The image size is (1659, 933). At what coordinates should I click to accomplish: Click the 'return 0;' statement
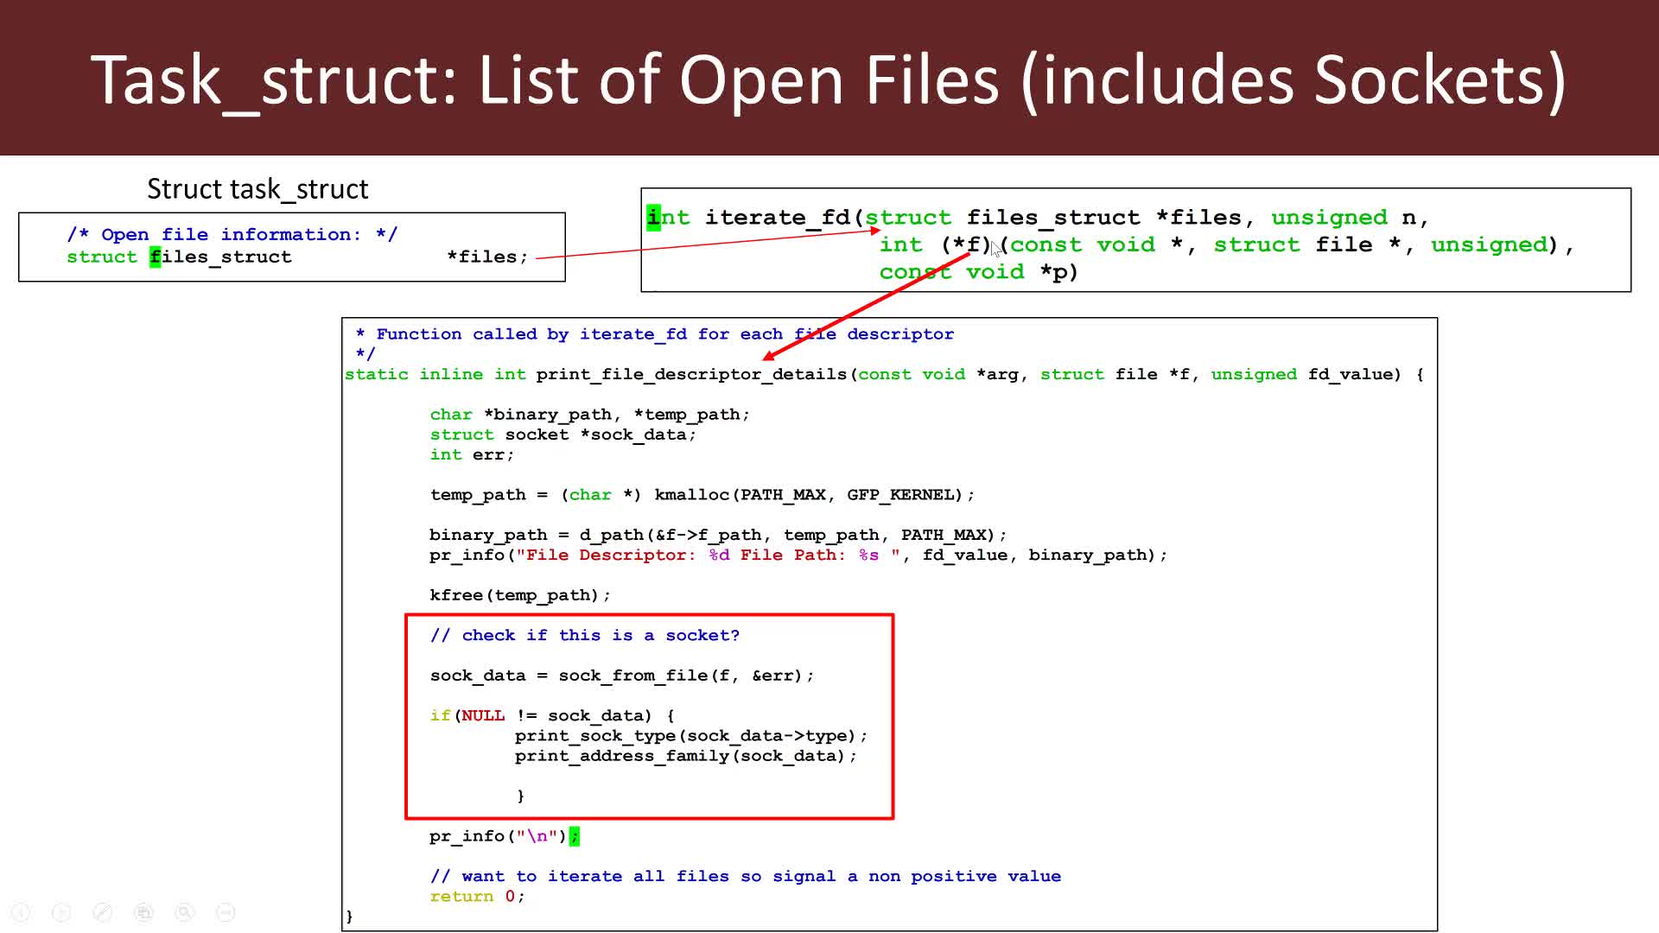(477, 896)
